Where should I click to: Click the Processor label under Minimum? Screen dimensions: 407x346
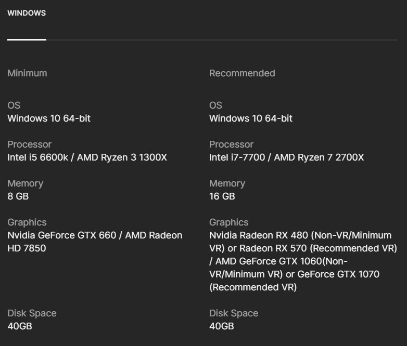coord(29,144)
